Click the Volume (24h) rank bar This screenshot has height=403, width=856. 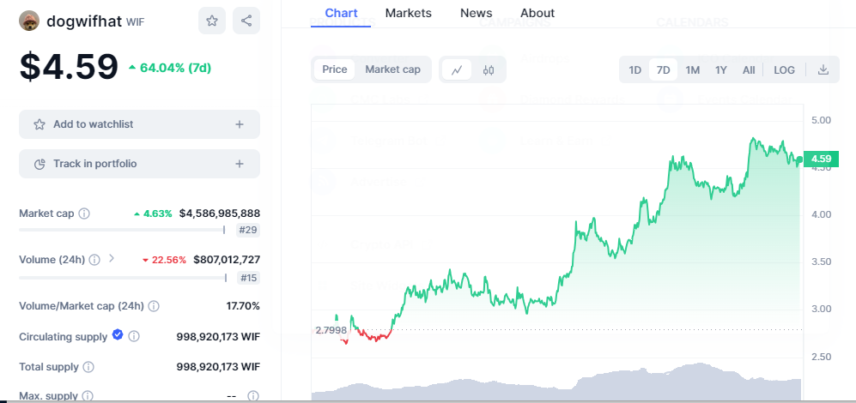[124, 278]
